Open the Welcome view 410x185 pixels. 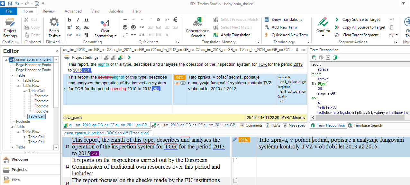click(x=31, y=159)
